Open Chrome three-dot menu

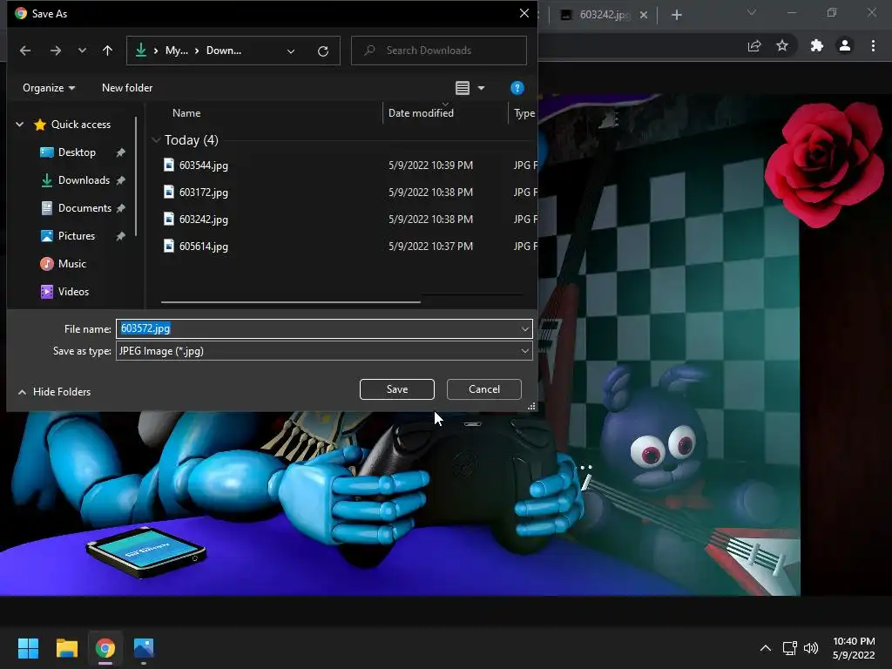point(873,45)
